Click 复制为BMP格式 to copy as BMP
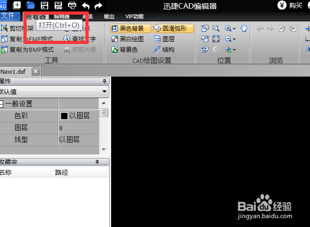Viewport: 310px width, 227px height. [28, 50]
